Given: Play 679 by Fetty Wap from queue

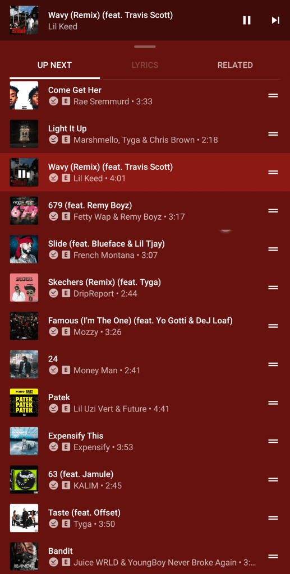Looking at the screenshot, I should [x=145, y=211].
